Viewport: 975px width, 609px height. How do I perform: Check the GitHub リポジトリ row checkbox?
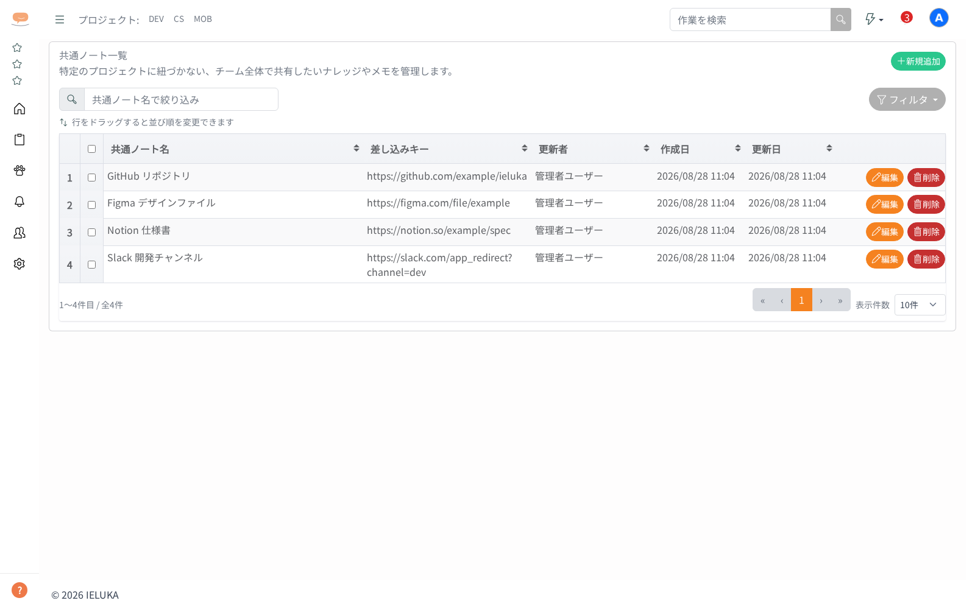(91, 177)
